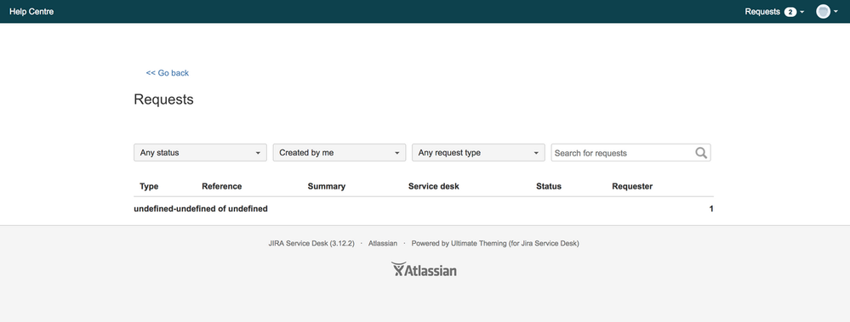Click 'undefined-undefined of undefined' results text
850x322 pixels.
(x=201, y=208)
